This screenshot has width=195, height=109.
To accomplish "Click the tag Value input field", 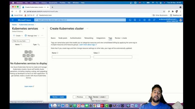I will coord(113,57).
